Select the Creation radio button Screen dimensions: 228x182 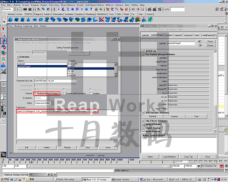[91, 93]
